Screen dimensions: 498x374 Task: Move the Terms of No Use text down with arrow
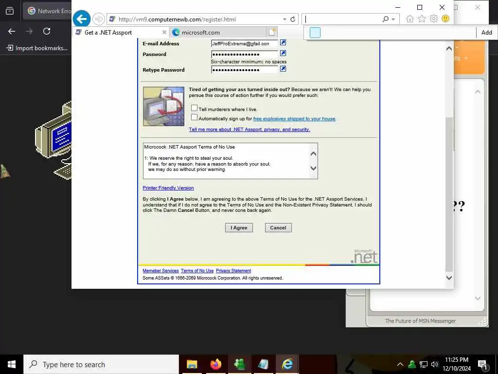click(x=313, y=168)
